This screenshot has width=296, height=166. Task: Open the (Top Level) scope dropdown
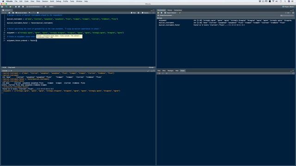[12, 67]
